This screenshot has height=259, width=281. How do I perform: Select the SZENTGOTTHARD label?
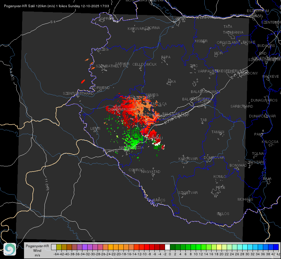(x=78, y=94)
